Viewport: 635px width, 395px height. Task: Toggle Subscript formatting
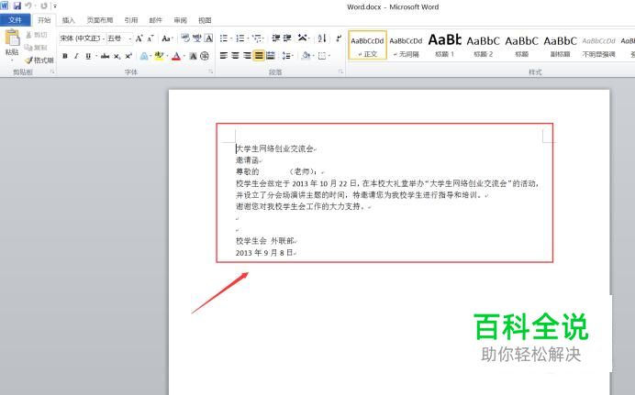[x=117, y=56]
